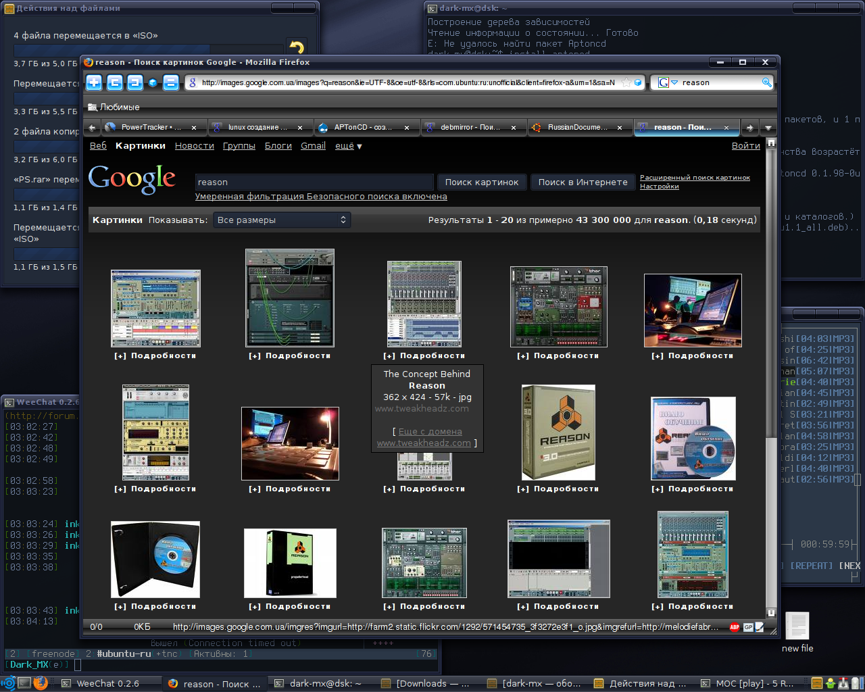Click the Firefox launcher icon on the panel

point(41,683)
